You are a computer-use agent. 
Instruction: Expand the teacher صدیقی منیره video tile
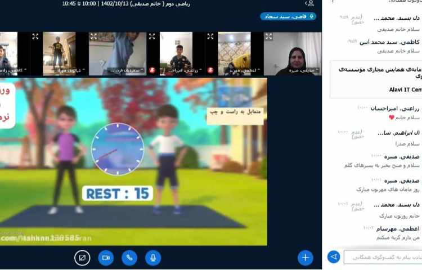tap(269, 37)
